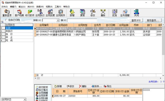This screenshot has width=165, height=101.
Task: Click the 删除 delete icon in main toolbar
Action: click(x=103, y=13)
